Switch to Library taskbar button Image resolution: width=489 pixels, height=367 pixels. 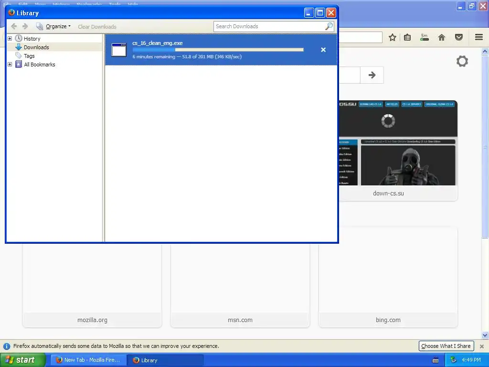165,360
